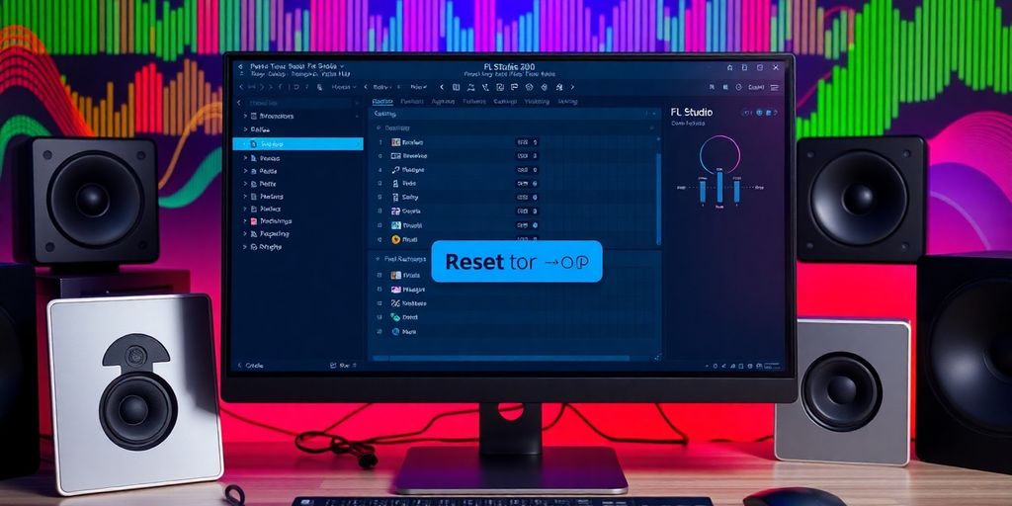Toggle the small switch on the third channel row
Viewport: 1012px width, 506px height.
(x=535, y=170)
